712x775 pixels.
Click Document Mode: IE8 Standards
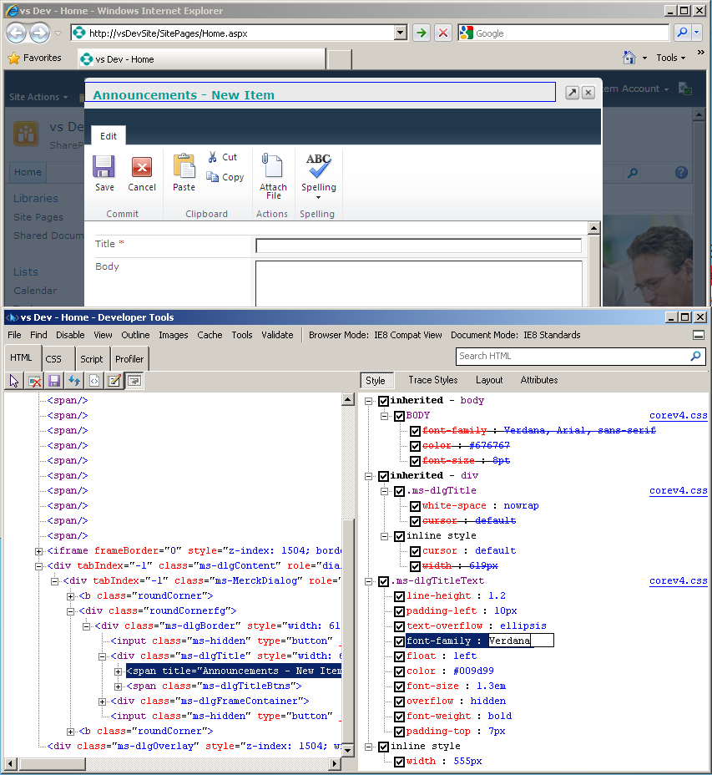pos(515,335)
